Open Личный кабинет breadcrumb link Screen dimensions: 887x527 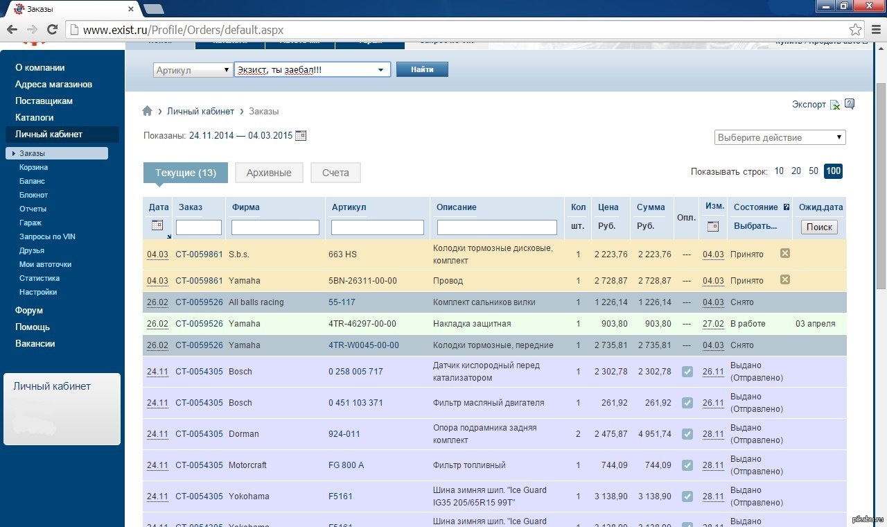(200, 111)
